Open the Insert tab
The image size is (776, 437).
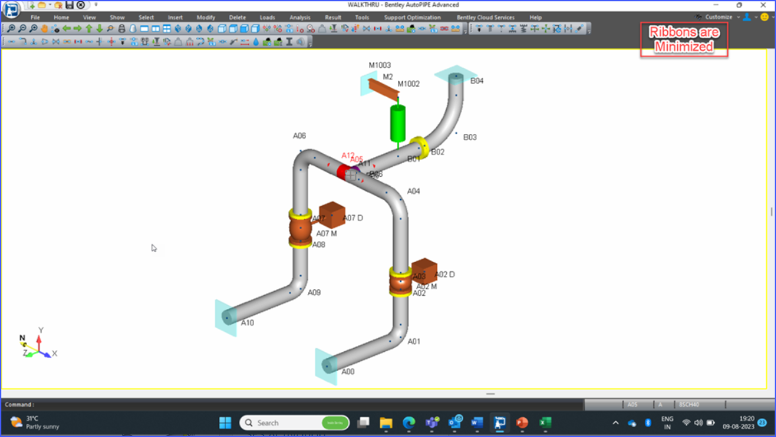coord(176,17)
